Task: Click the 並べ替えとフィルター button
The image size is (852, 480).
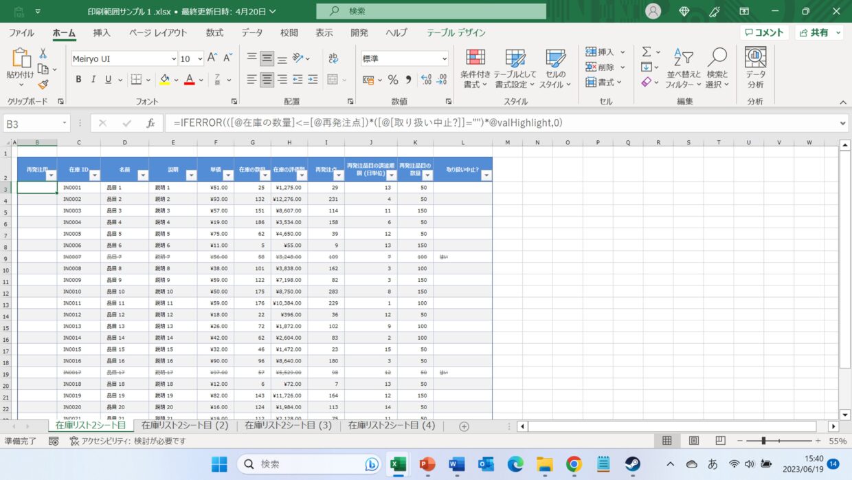Action: tap(684, 69)
